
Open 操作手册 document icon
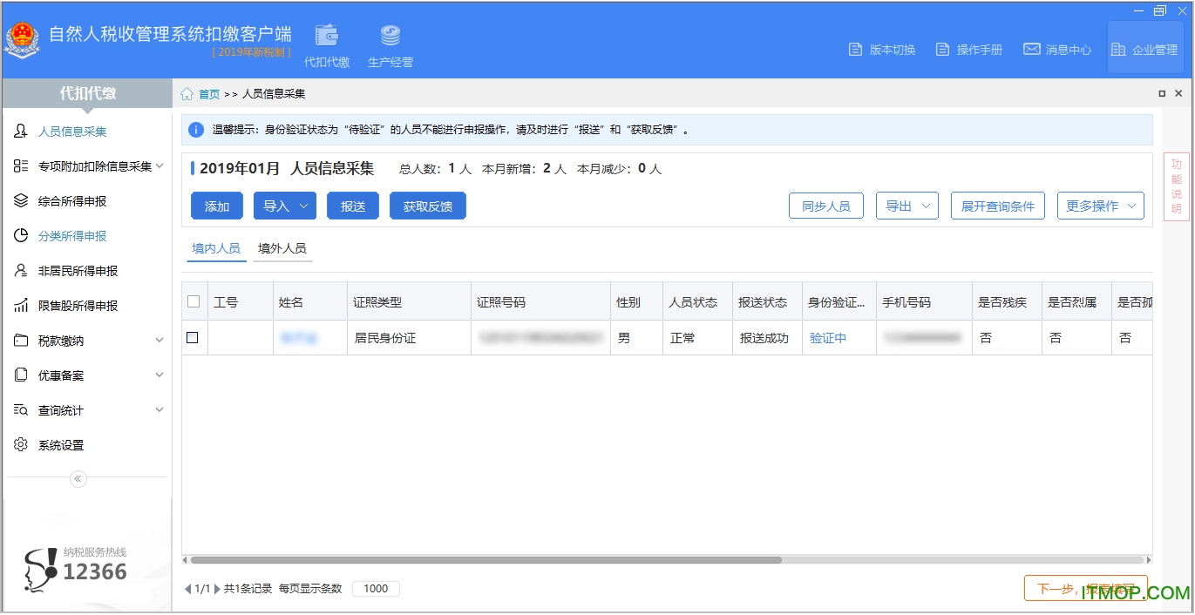[942, 50]
